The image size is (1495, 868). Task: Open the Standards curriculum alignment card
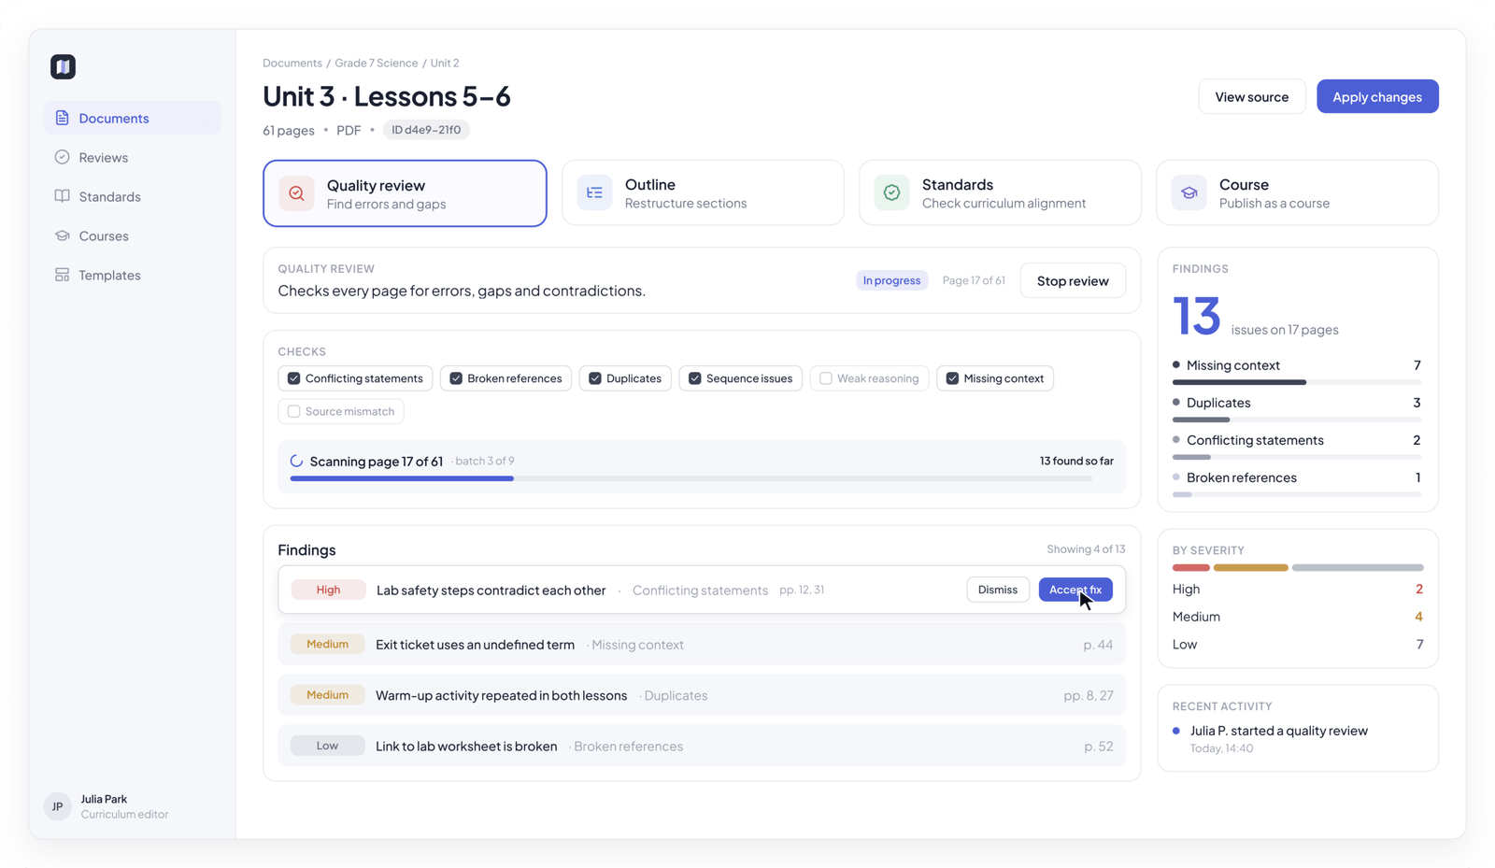[1000, 192]
